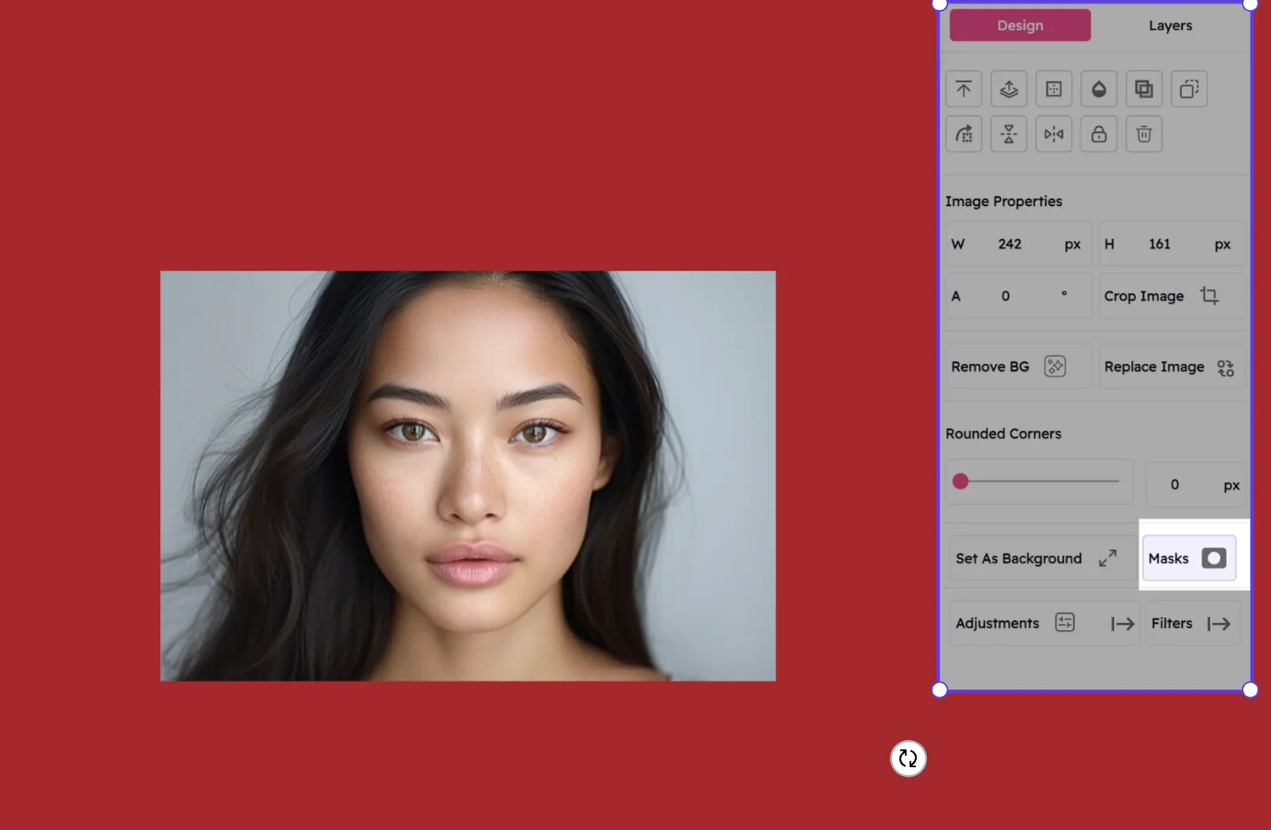Click the curved arrow rotate icon
The height and width of the screenshot is (830, 1271).
click(x=964, y=134)
